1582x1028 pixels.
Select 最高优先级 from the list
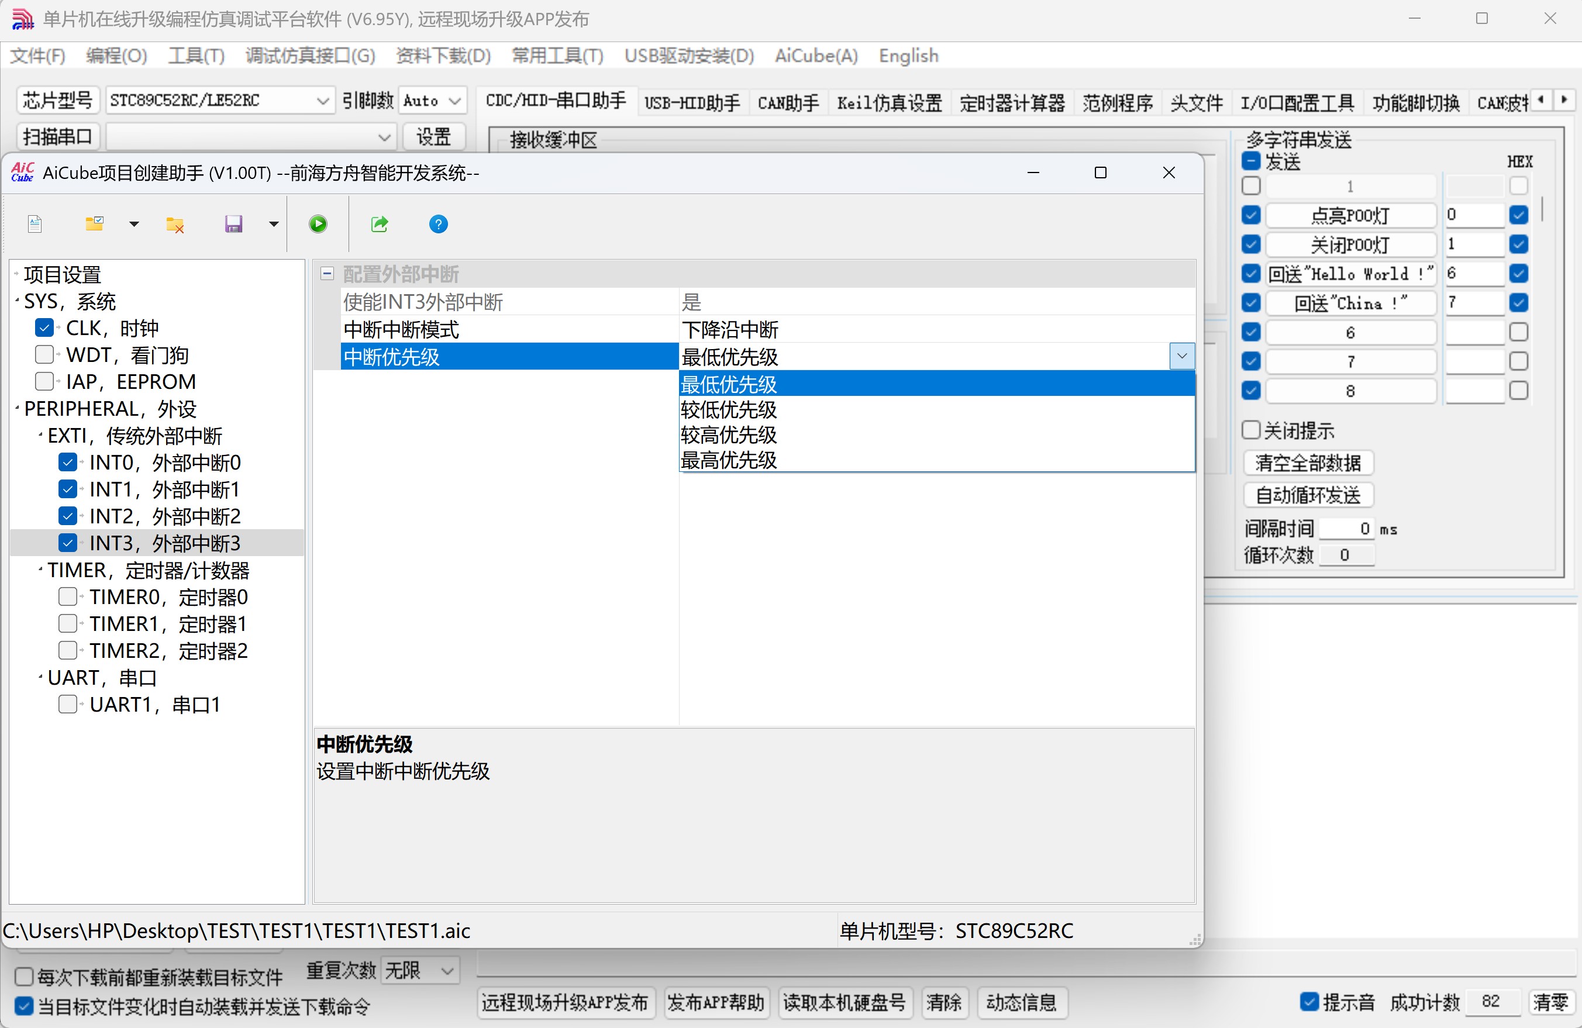click(x=936, y=460)
